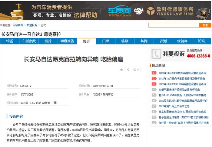Image resolution: width=212 pixels, height=147 pixels.
Task: Open the comments count icon
Action: pyautogui.click(x=136, y=70)
